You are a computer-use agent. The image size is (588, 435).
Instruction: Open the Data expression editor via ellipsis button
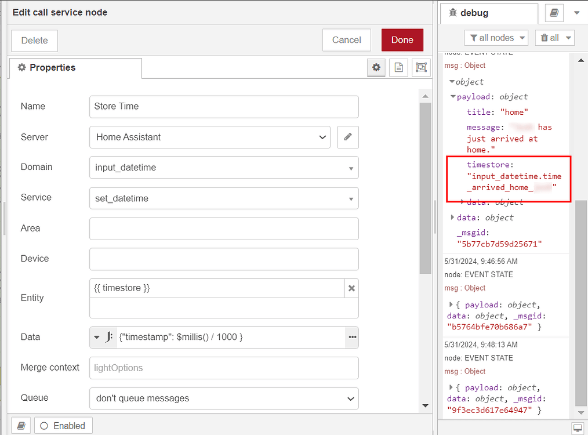coord(351,336)
